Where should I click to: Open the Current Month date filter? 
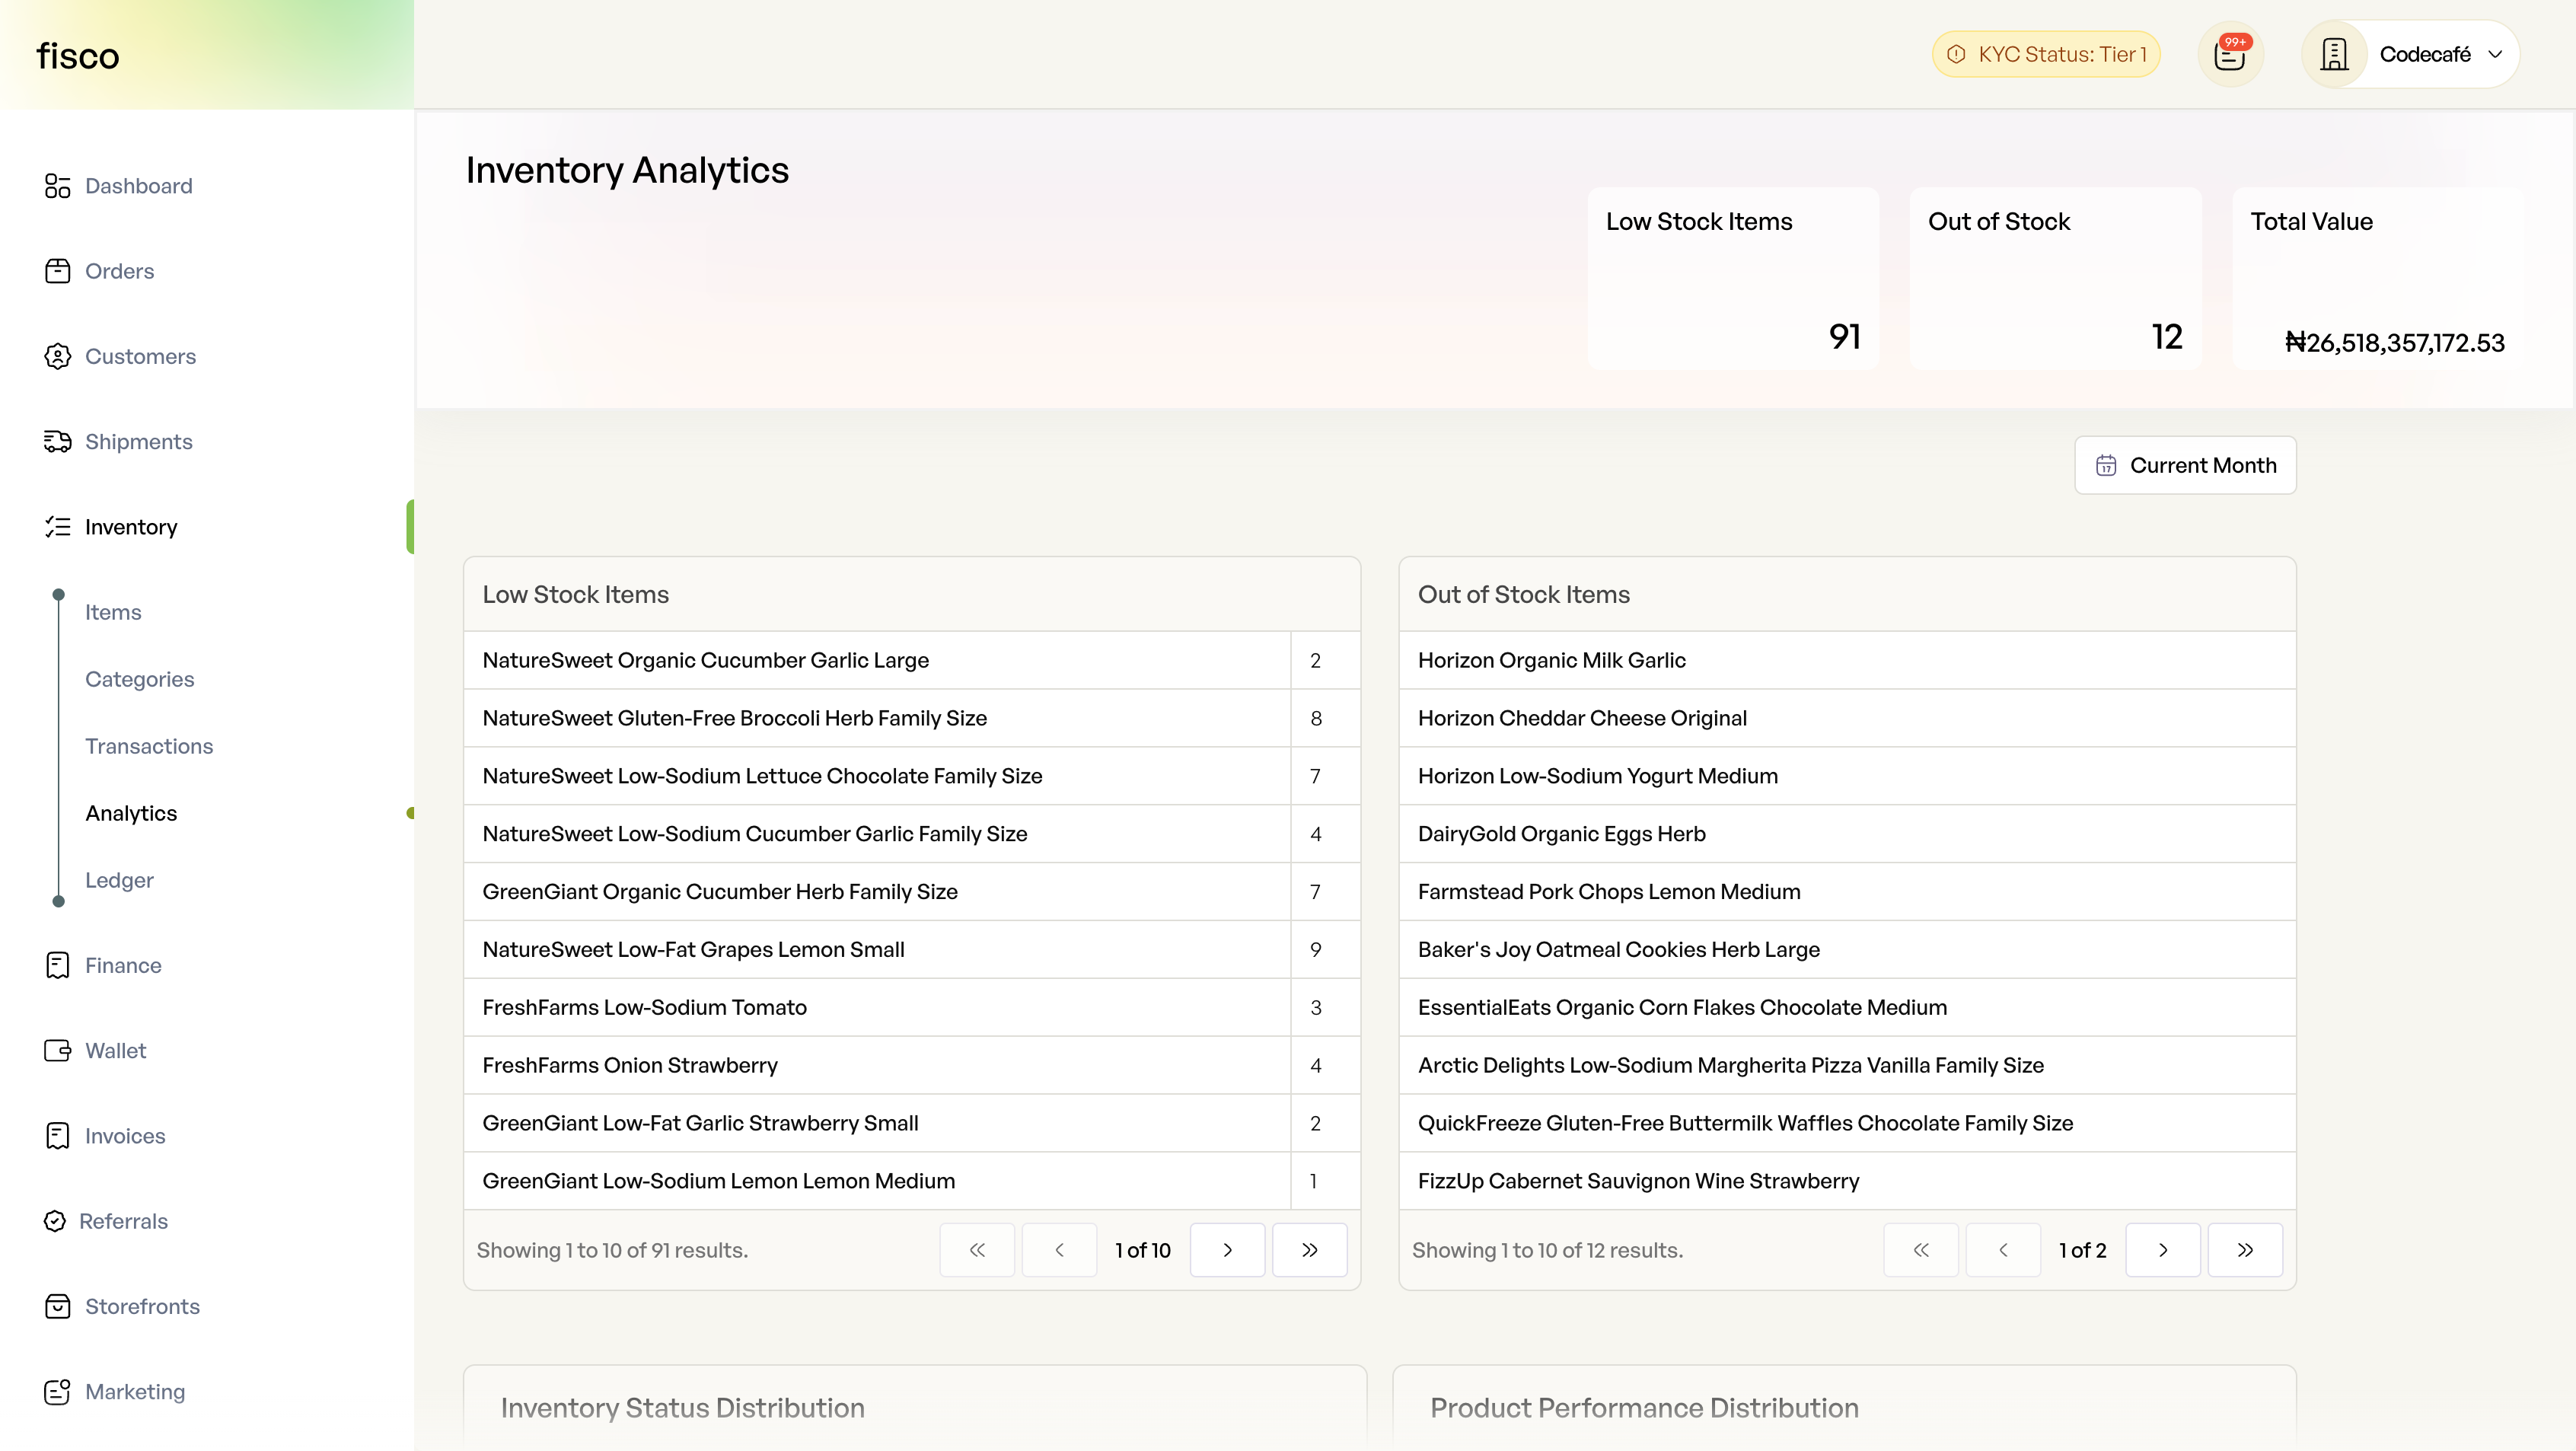(x=2185, y=465)
